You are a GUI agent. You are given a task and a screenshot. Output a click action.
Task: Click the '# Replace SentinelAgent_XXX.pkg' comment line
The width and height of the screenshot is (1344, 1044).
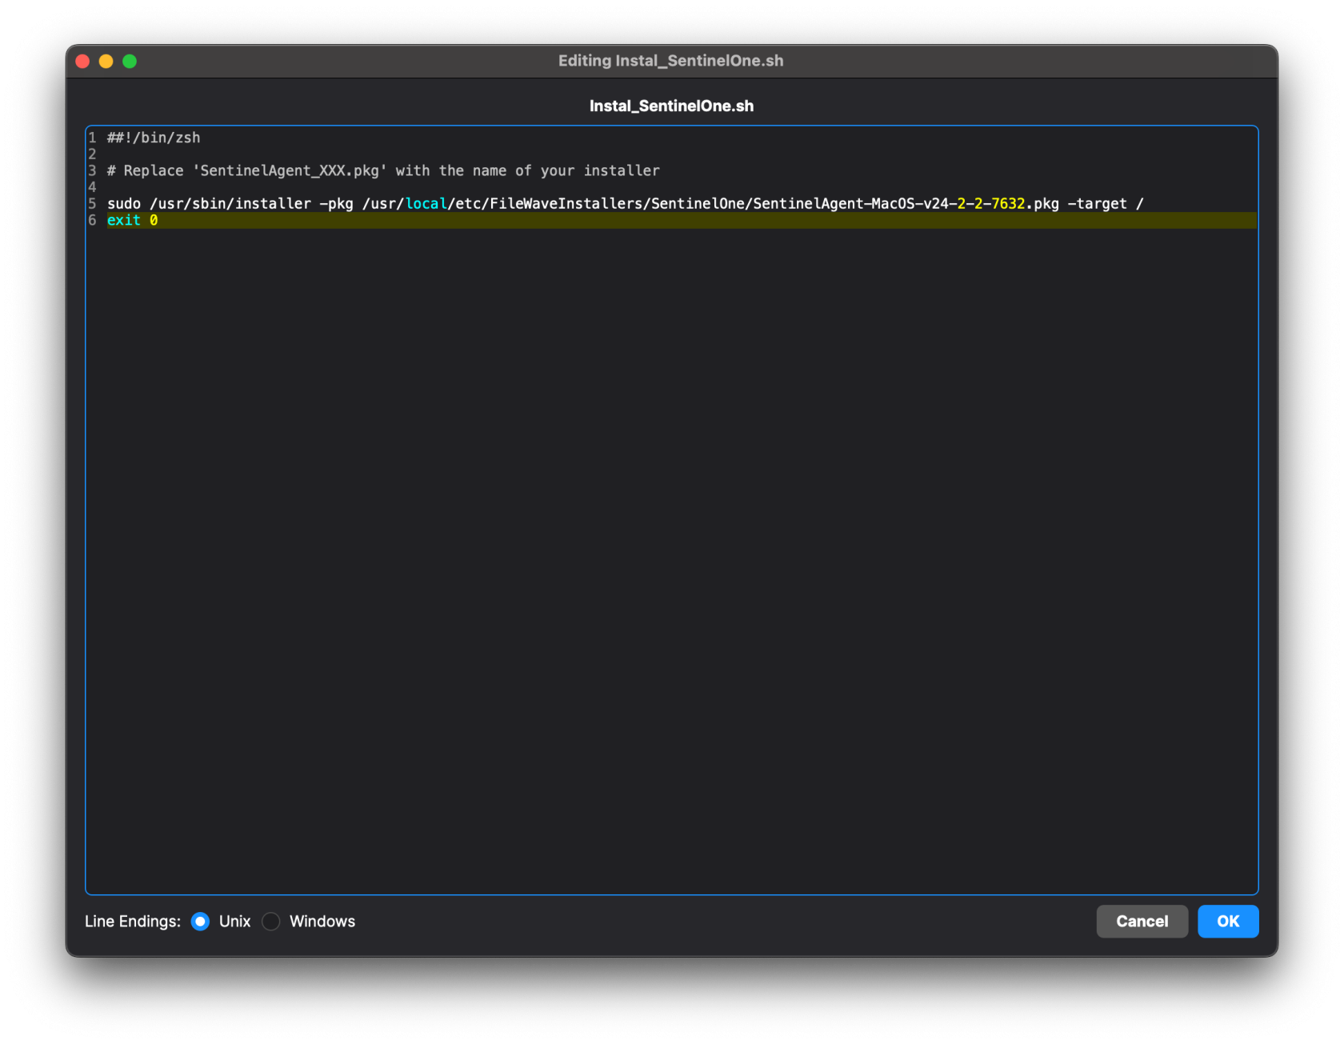383,170
